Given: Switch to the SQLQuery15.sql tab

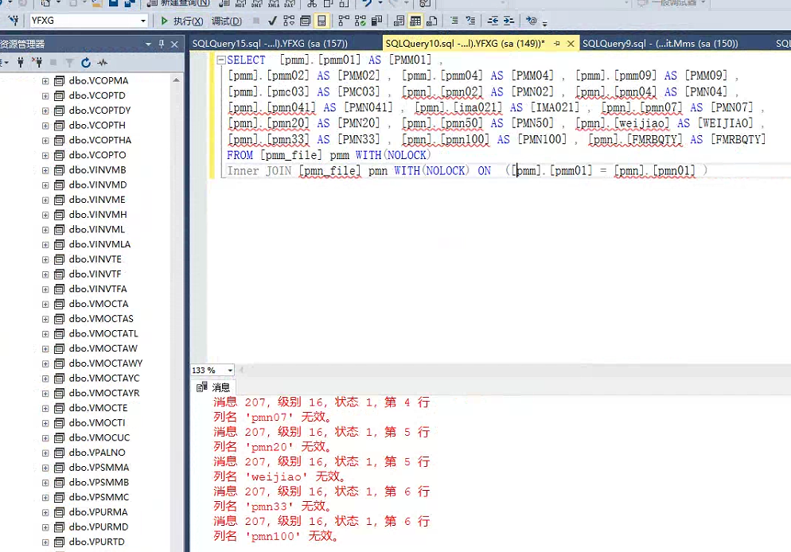Looking at the screenshot, I should [270, 44].
